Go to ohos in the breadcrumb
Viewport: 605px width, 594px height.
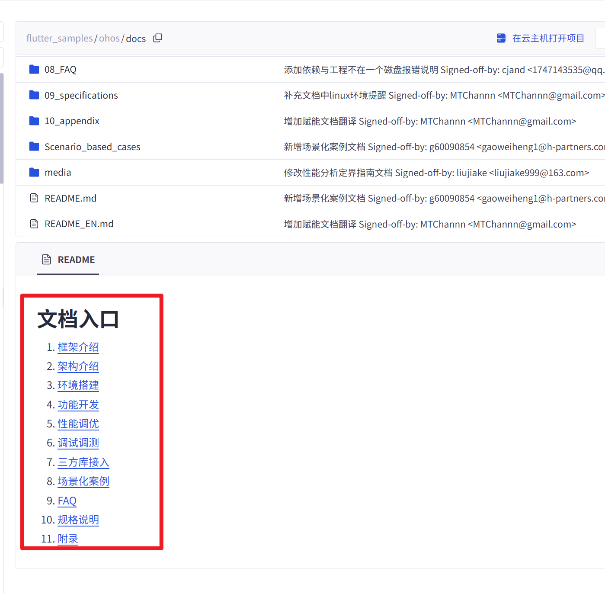pos(109,39)
